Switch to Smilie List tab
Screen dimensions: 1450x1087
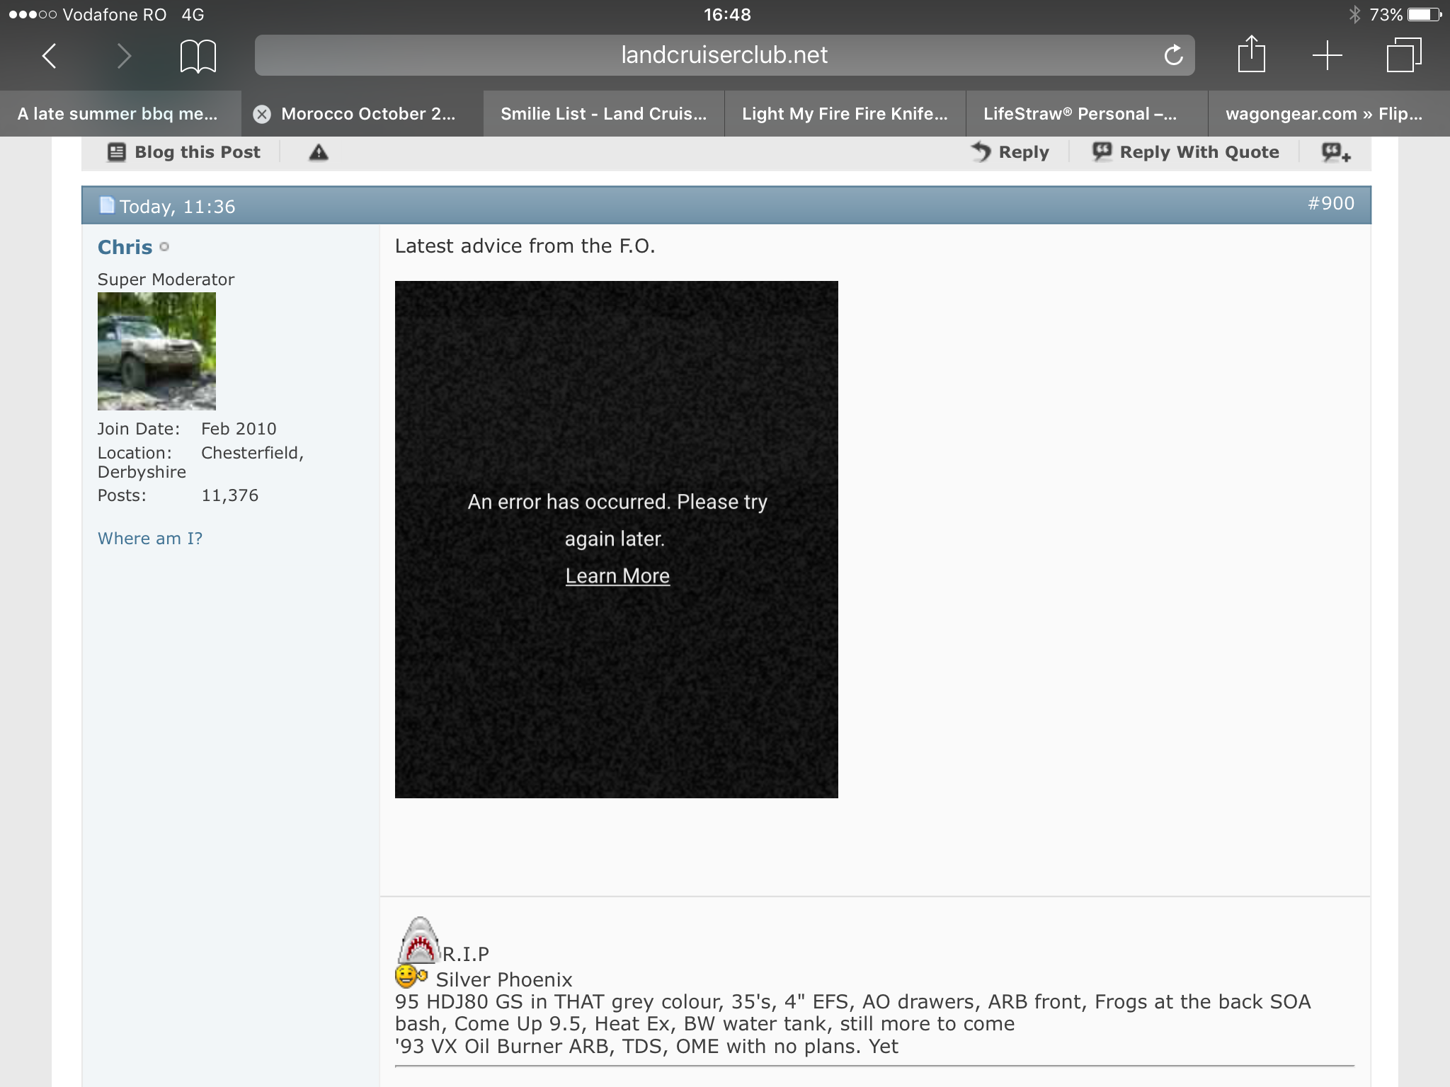point(604,114)
